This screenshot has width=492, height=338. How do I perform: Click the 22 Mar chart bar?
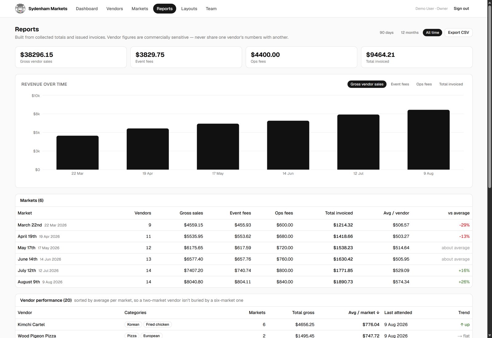(77, 153)
